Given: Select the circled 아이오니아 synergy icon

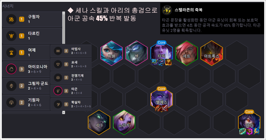Looking at the screenshot, I should tap(11, 69).
